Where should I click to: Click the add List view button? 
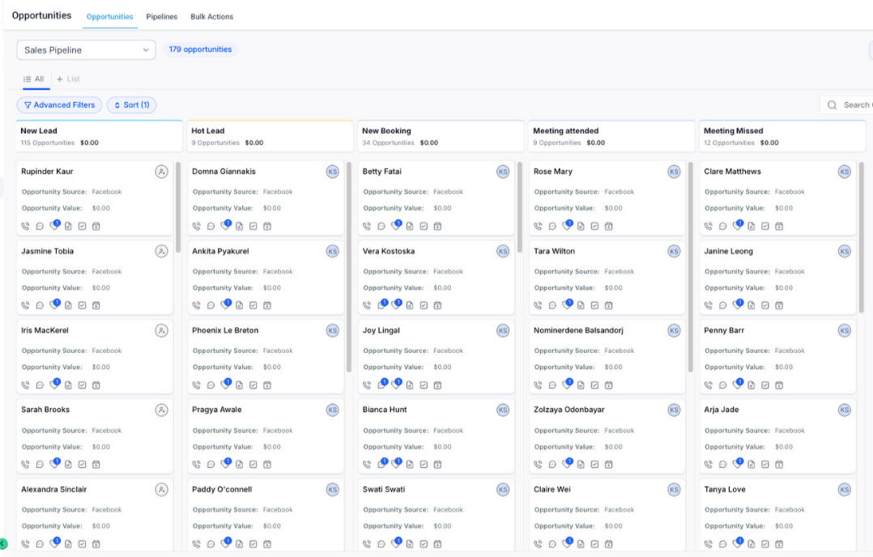click(x=69, y=79)
